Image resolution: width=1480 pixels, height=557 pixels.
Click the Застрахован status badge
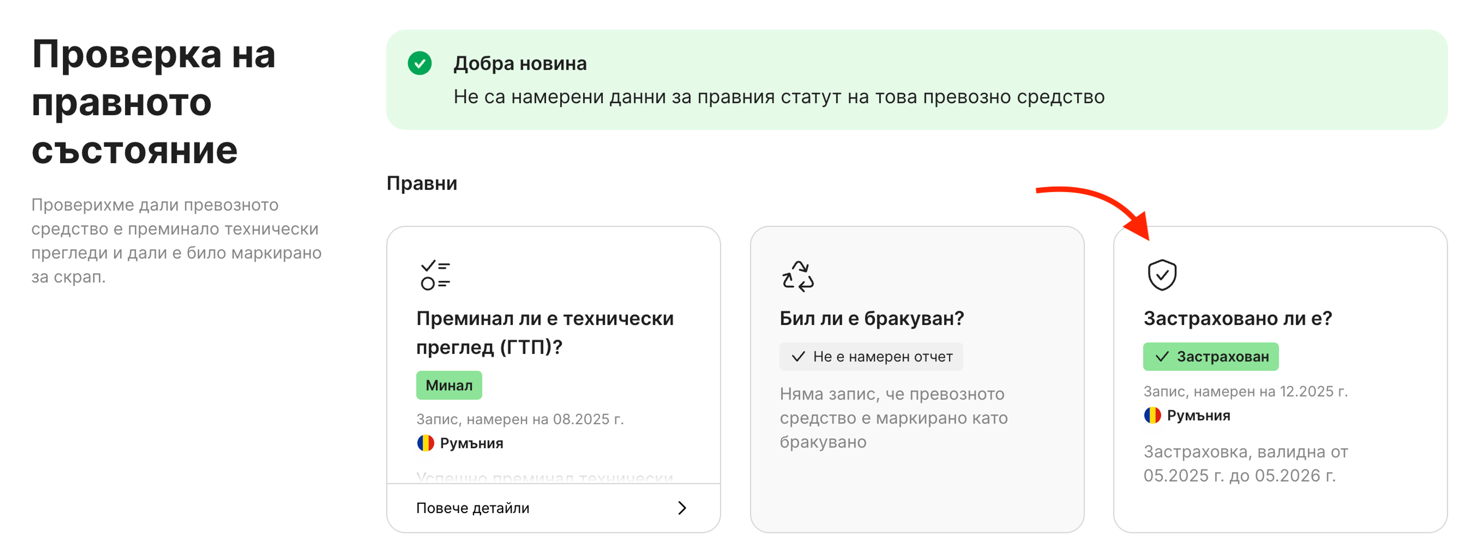tap(1211, 357)
